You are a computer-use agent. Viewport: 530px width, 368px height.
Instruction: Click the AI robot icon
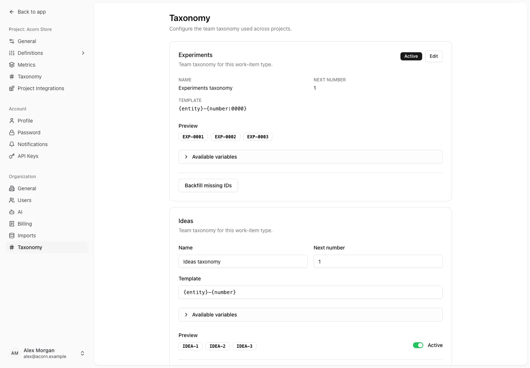coord(12,212)
